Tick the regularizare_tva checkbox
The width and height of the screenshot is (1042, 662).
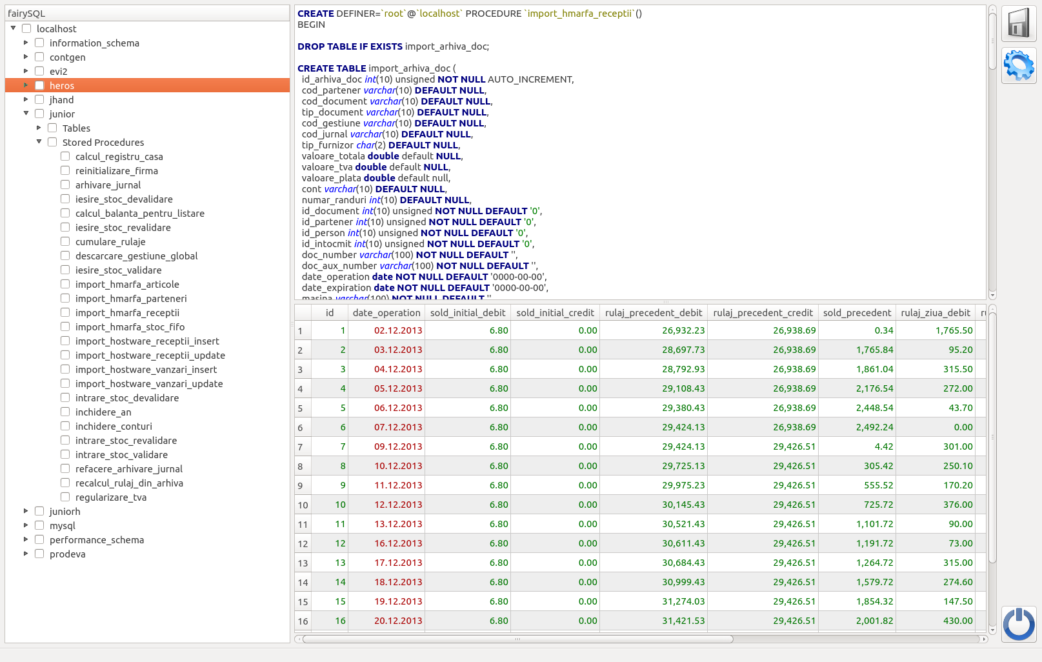pos(65,497)
